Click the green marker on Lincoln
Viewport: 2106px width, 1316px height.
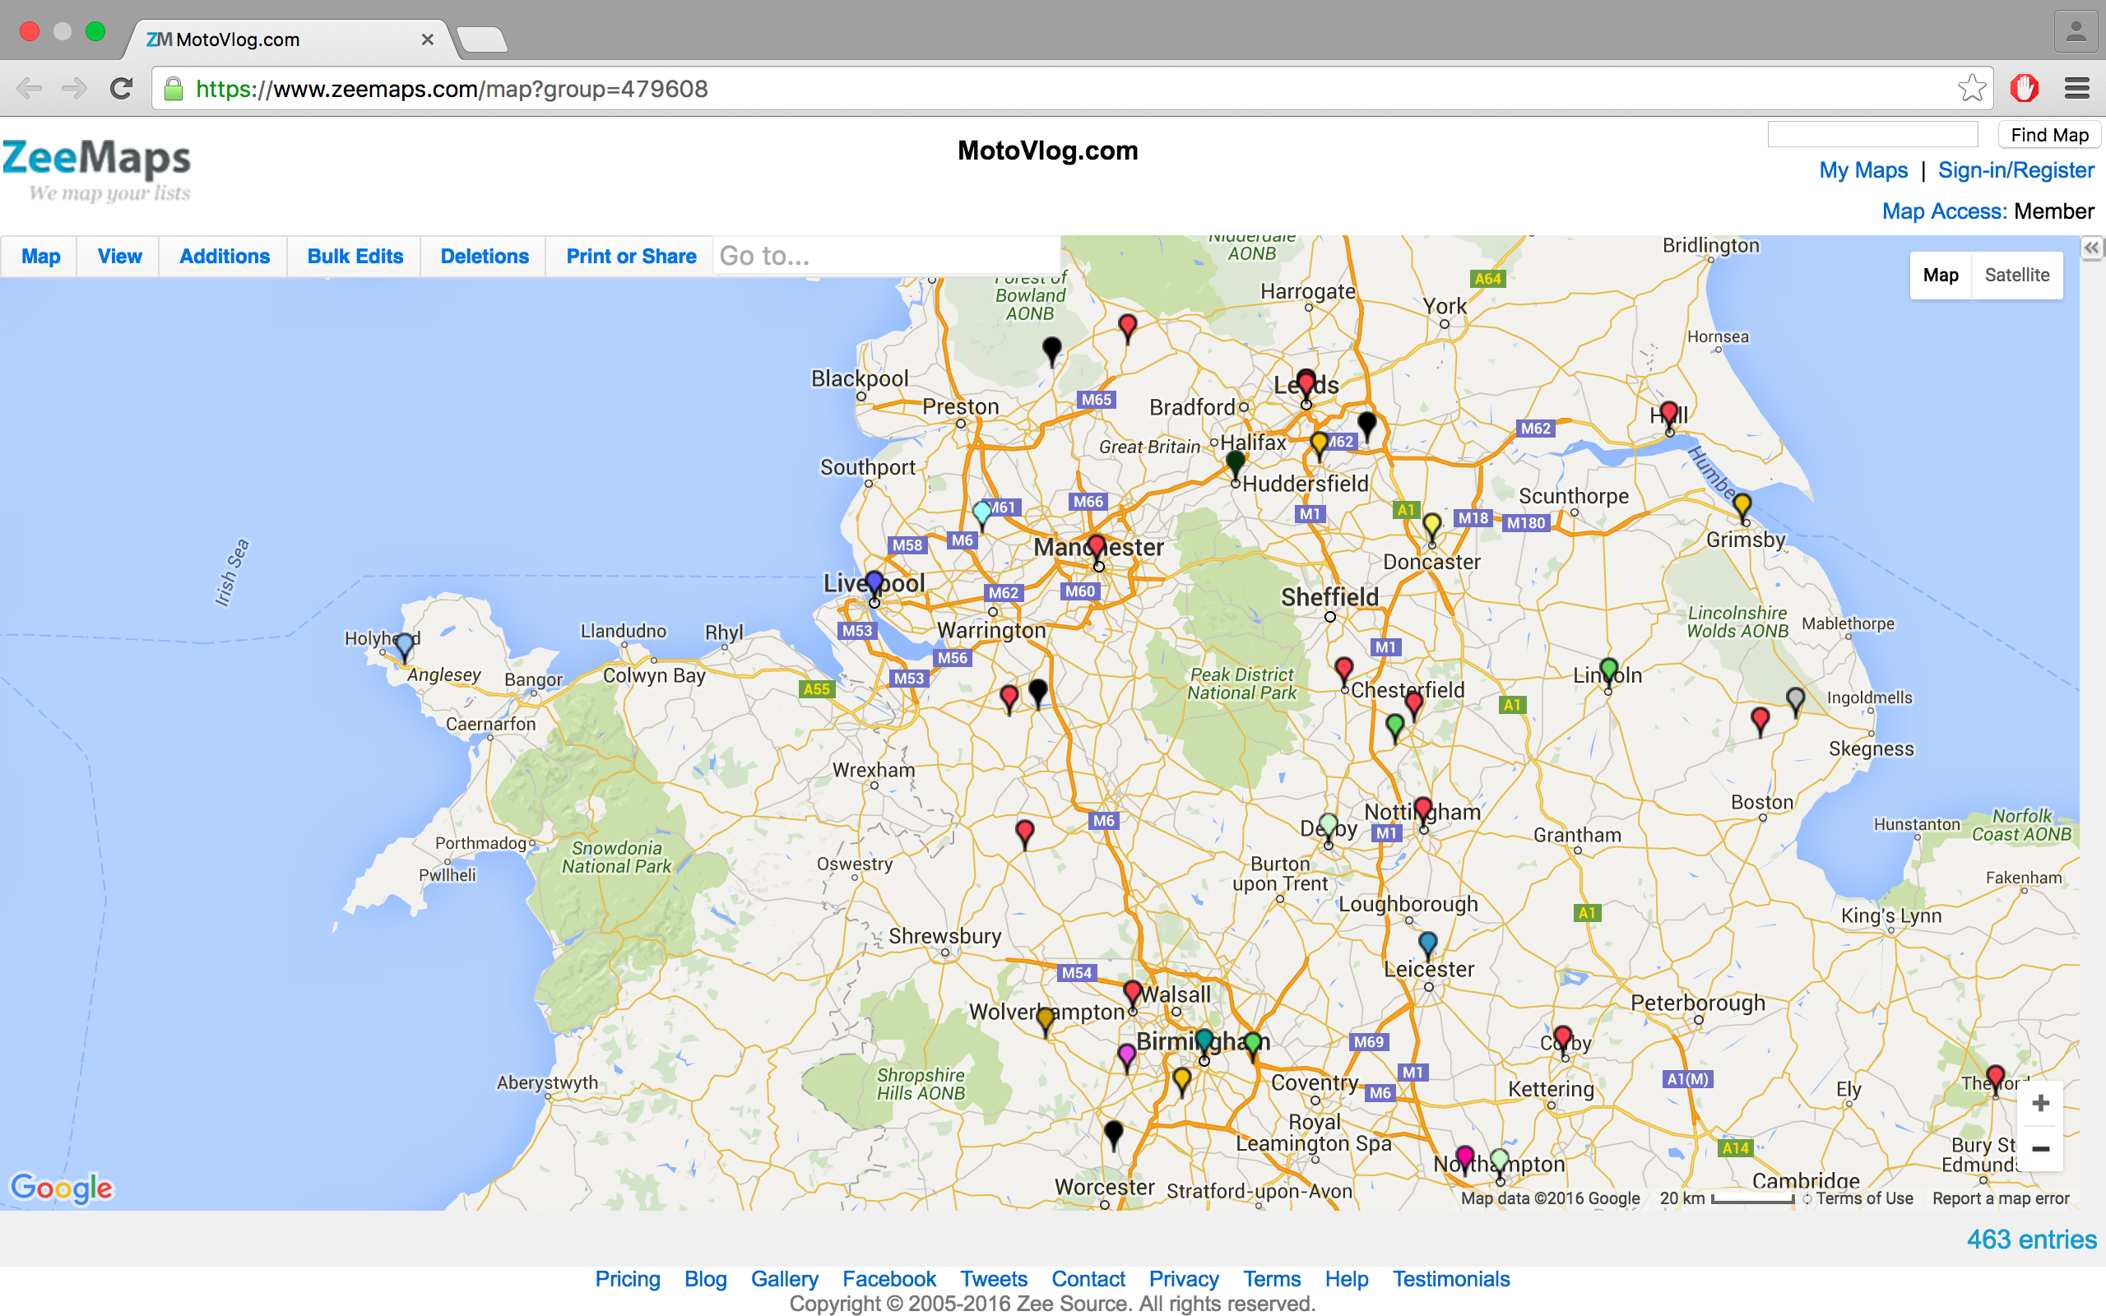[x=1609, y=671]
